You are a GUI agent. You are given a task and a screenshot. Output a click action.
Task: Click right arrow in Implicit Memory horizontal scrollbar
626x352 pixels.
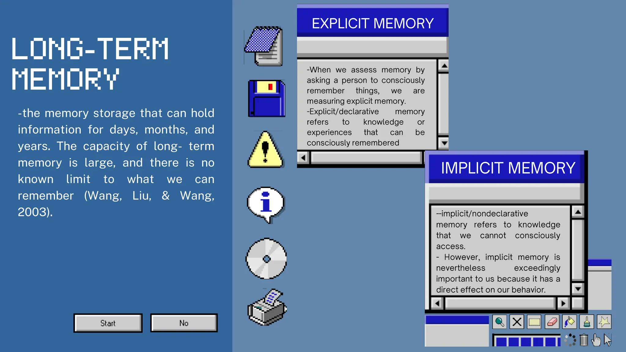(x=563, y=303)
